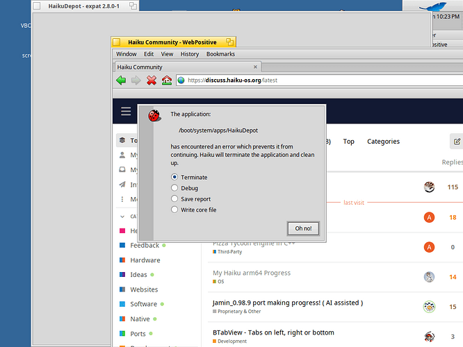Open the Software category
463x347 pixels.
(x=143, y=304)
